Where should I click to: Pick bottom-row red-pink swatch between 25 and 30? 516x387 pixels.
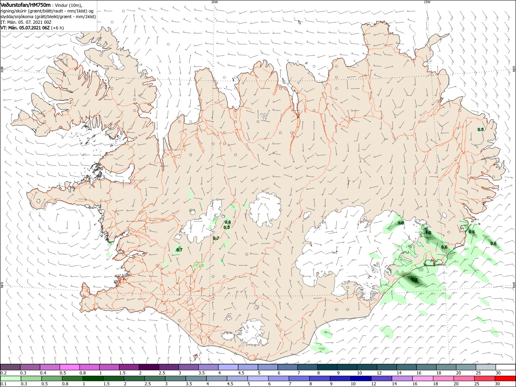click(484, 379)
